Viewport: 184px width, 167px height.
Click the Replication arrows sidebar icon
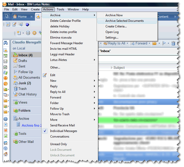click(x=5, y=73)
